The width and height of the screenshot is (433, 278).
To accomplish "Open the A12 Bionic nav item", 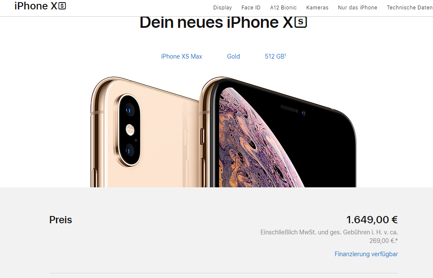I will click(283, 8).
